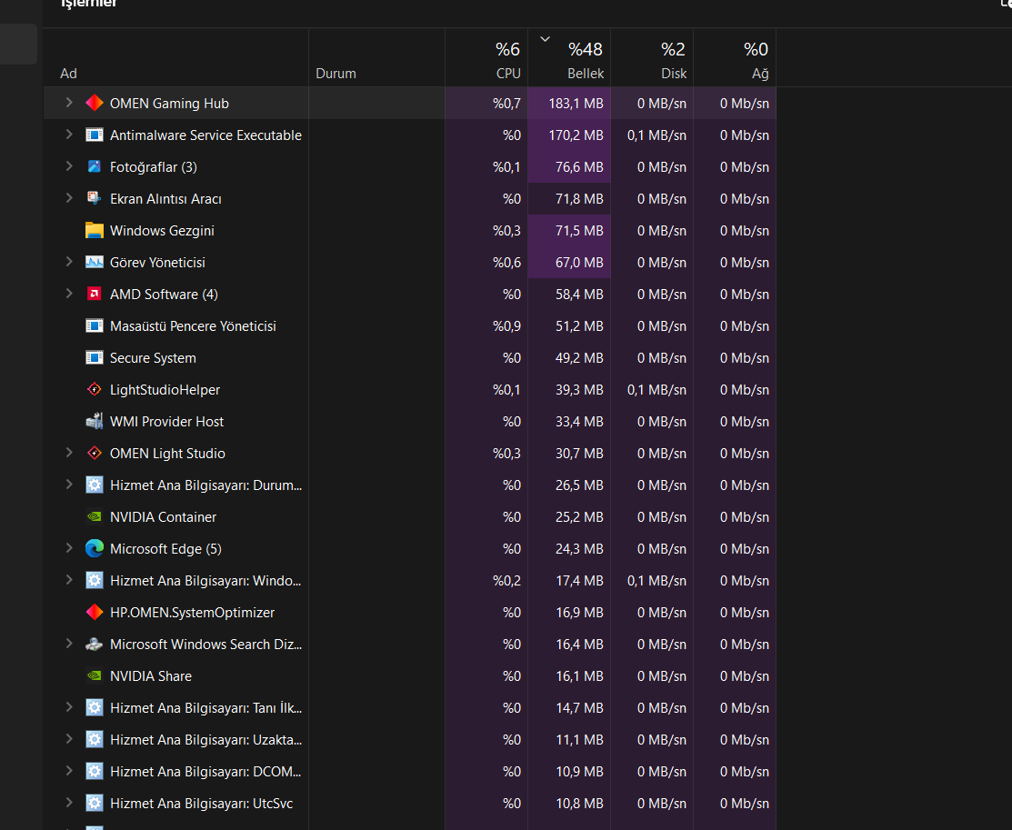
Task: Select the NVIDIA Share process name
Action: pyautogui.click(x=151, y=675)
